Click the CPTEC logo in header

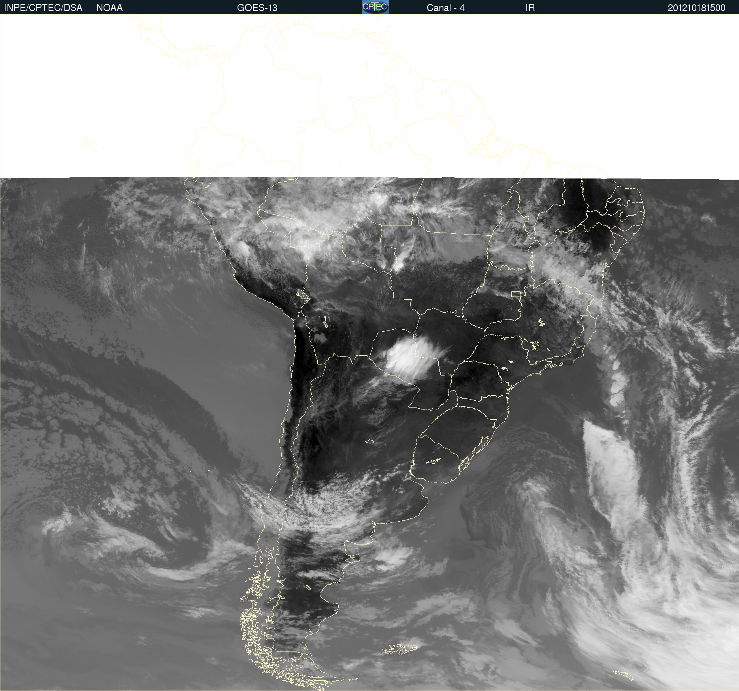[375, 7]
